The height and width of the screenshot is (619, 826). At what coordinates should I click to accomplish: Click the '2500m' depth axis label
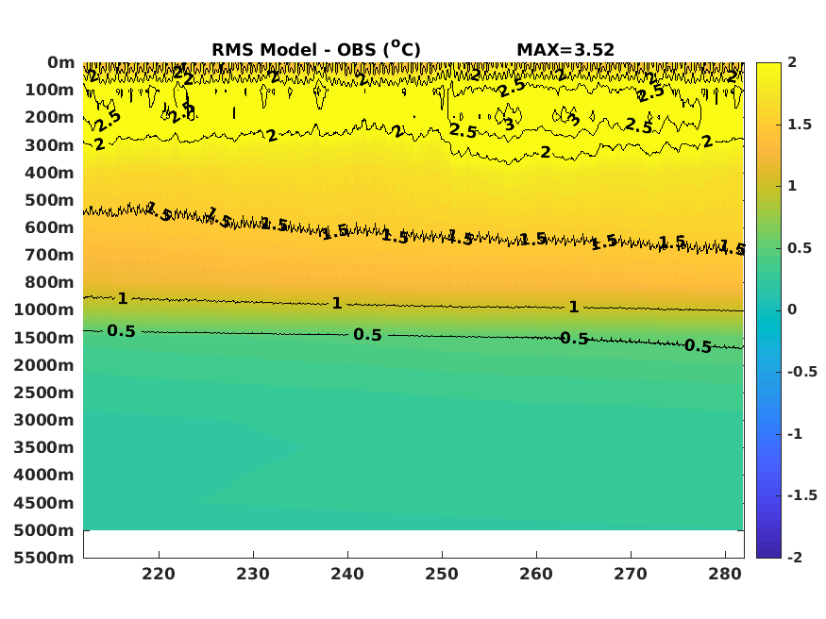(x=44, y=393)
